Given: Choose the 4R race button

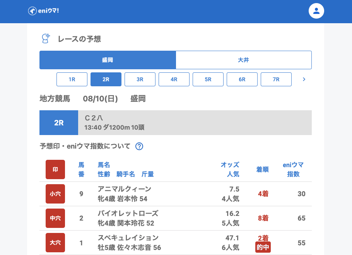Looking at the screenshot, I should pos(174,79).
